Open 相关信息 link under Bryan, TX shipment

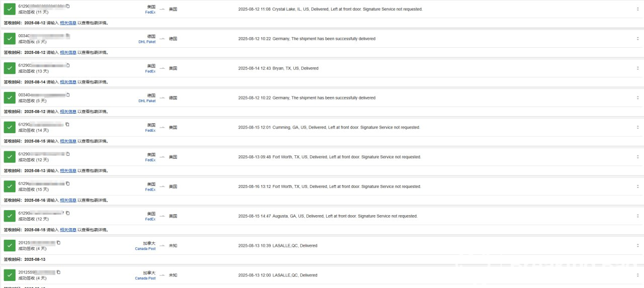click(x=68, y=82)
